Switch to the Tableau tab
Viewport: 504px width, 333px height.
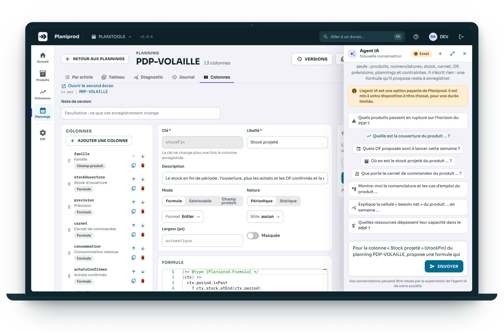tap(113, 77)
